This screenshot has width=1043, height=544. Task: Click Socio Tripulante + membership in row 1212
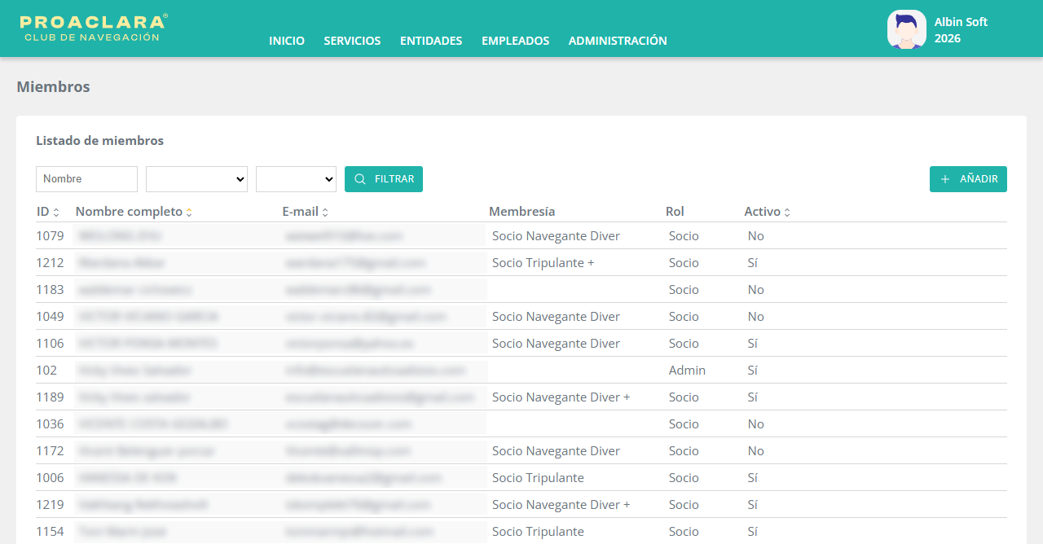544,263
